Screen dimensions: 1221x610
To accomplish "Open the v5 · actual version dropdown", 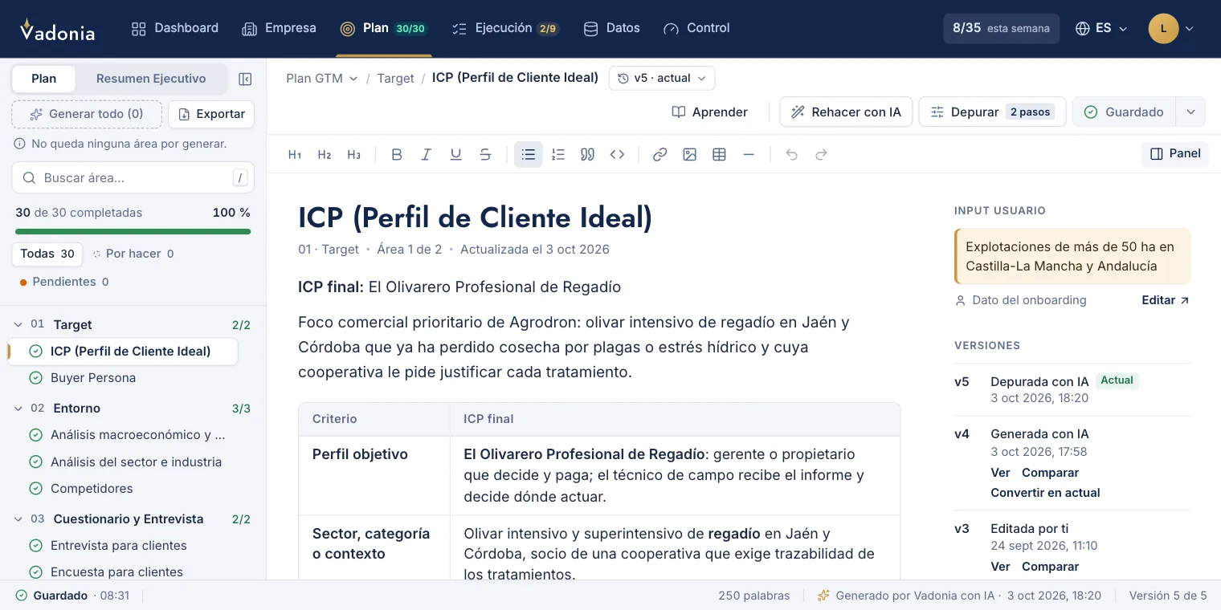I will tap(662, 78).
